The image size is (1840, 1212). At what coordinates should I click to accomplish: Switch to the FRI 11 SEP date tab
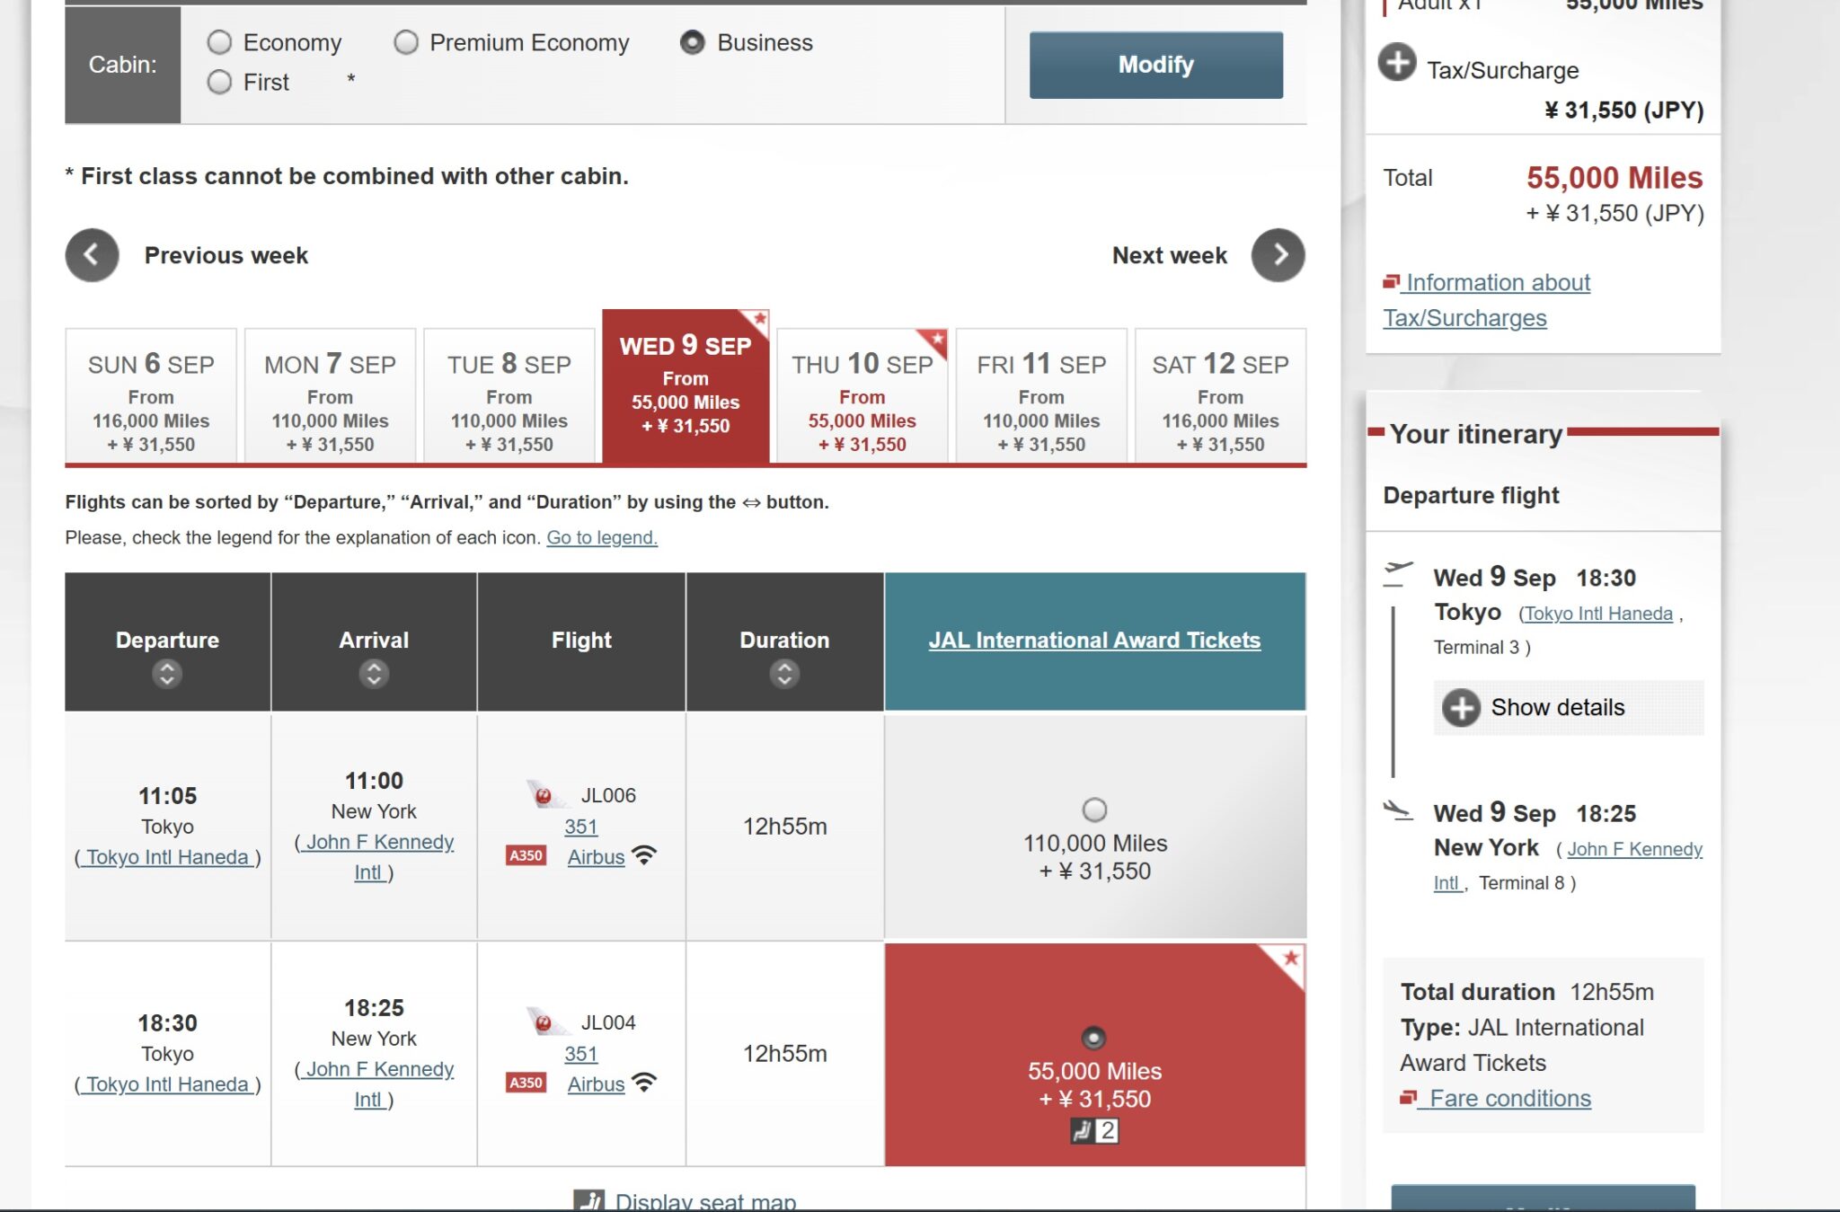coord(1041,396)
